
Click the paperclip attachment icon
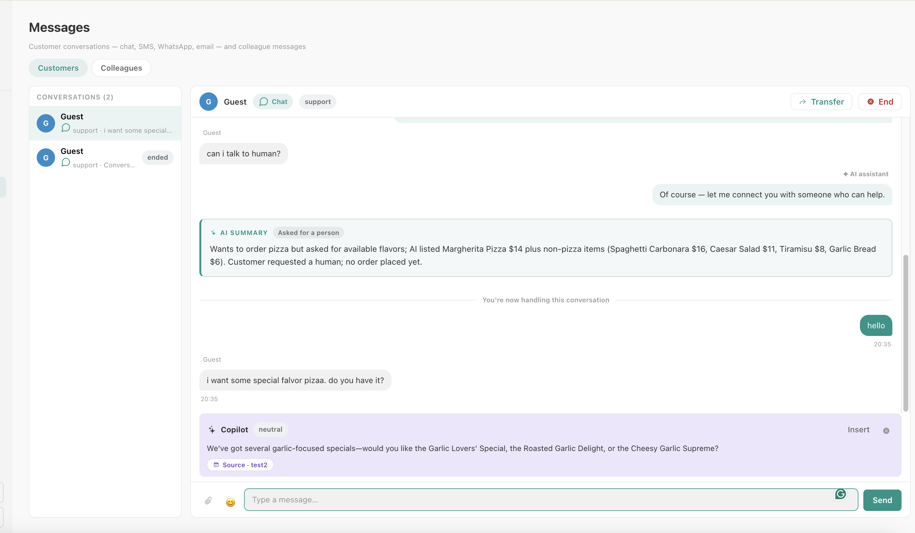pyautogui.click(x=208, y=501)
